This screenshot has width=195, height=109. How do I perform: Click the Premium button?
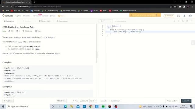coord(169,16)
